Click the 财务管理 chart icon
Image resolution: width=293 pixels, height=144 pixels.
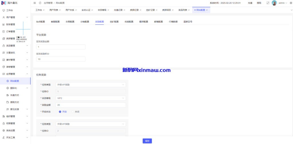pyautogui.click(x=3, y=25)
